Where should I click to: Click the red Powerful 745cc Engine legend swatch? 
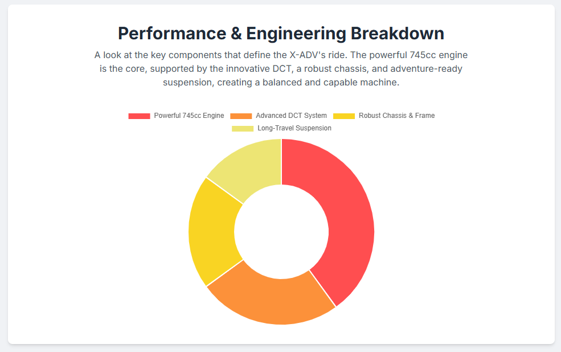(x=139, y=116)
